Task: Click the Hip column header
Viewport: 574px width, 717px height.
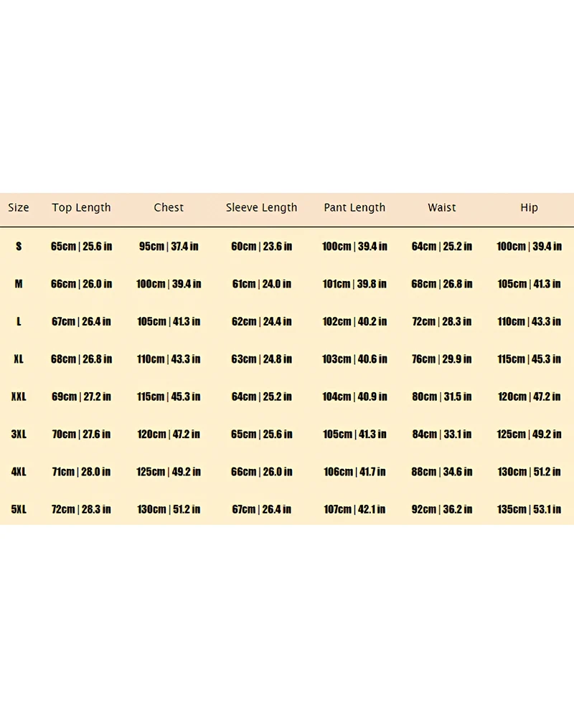Action: (529, 208)
